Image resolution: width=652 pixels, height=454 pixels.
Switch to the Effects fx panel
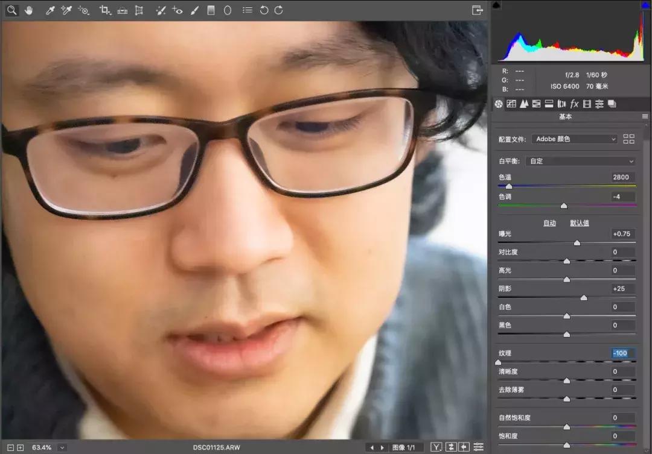[574, 104]
